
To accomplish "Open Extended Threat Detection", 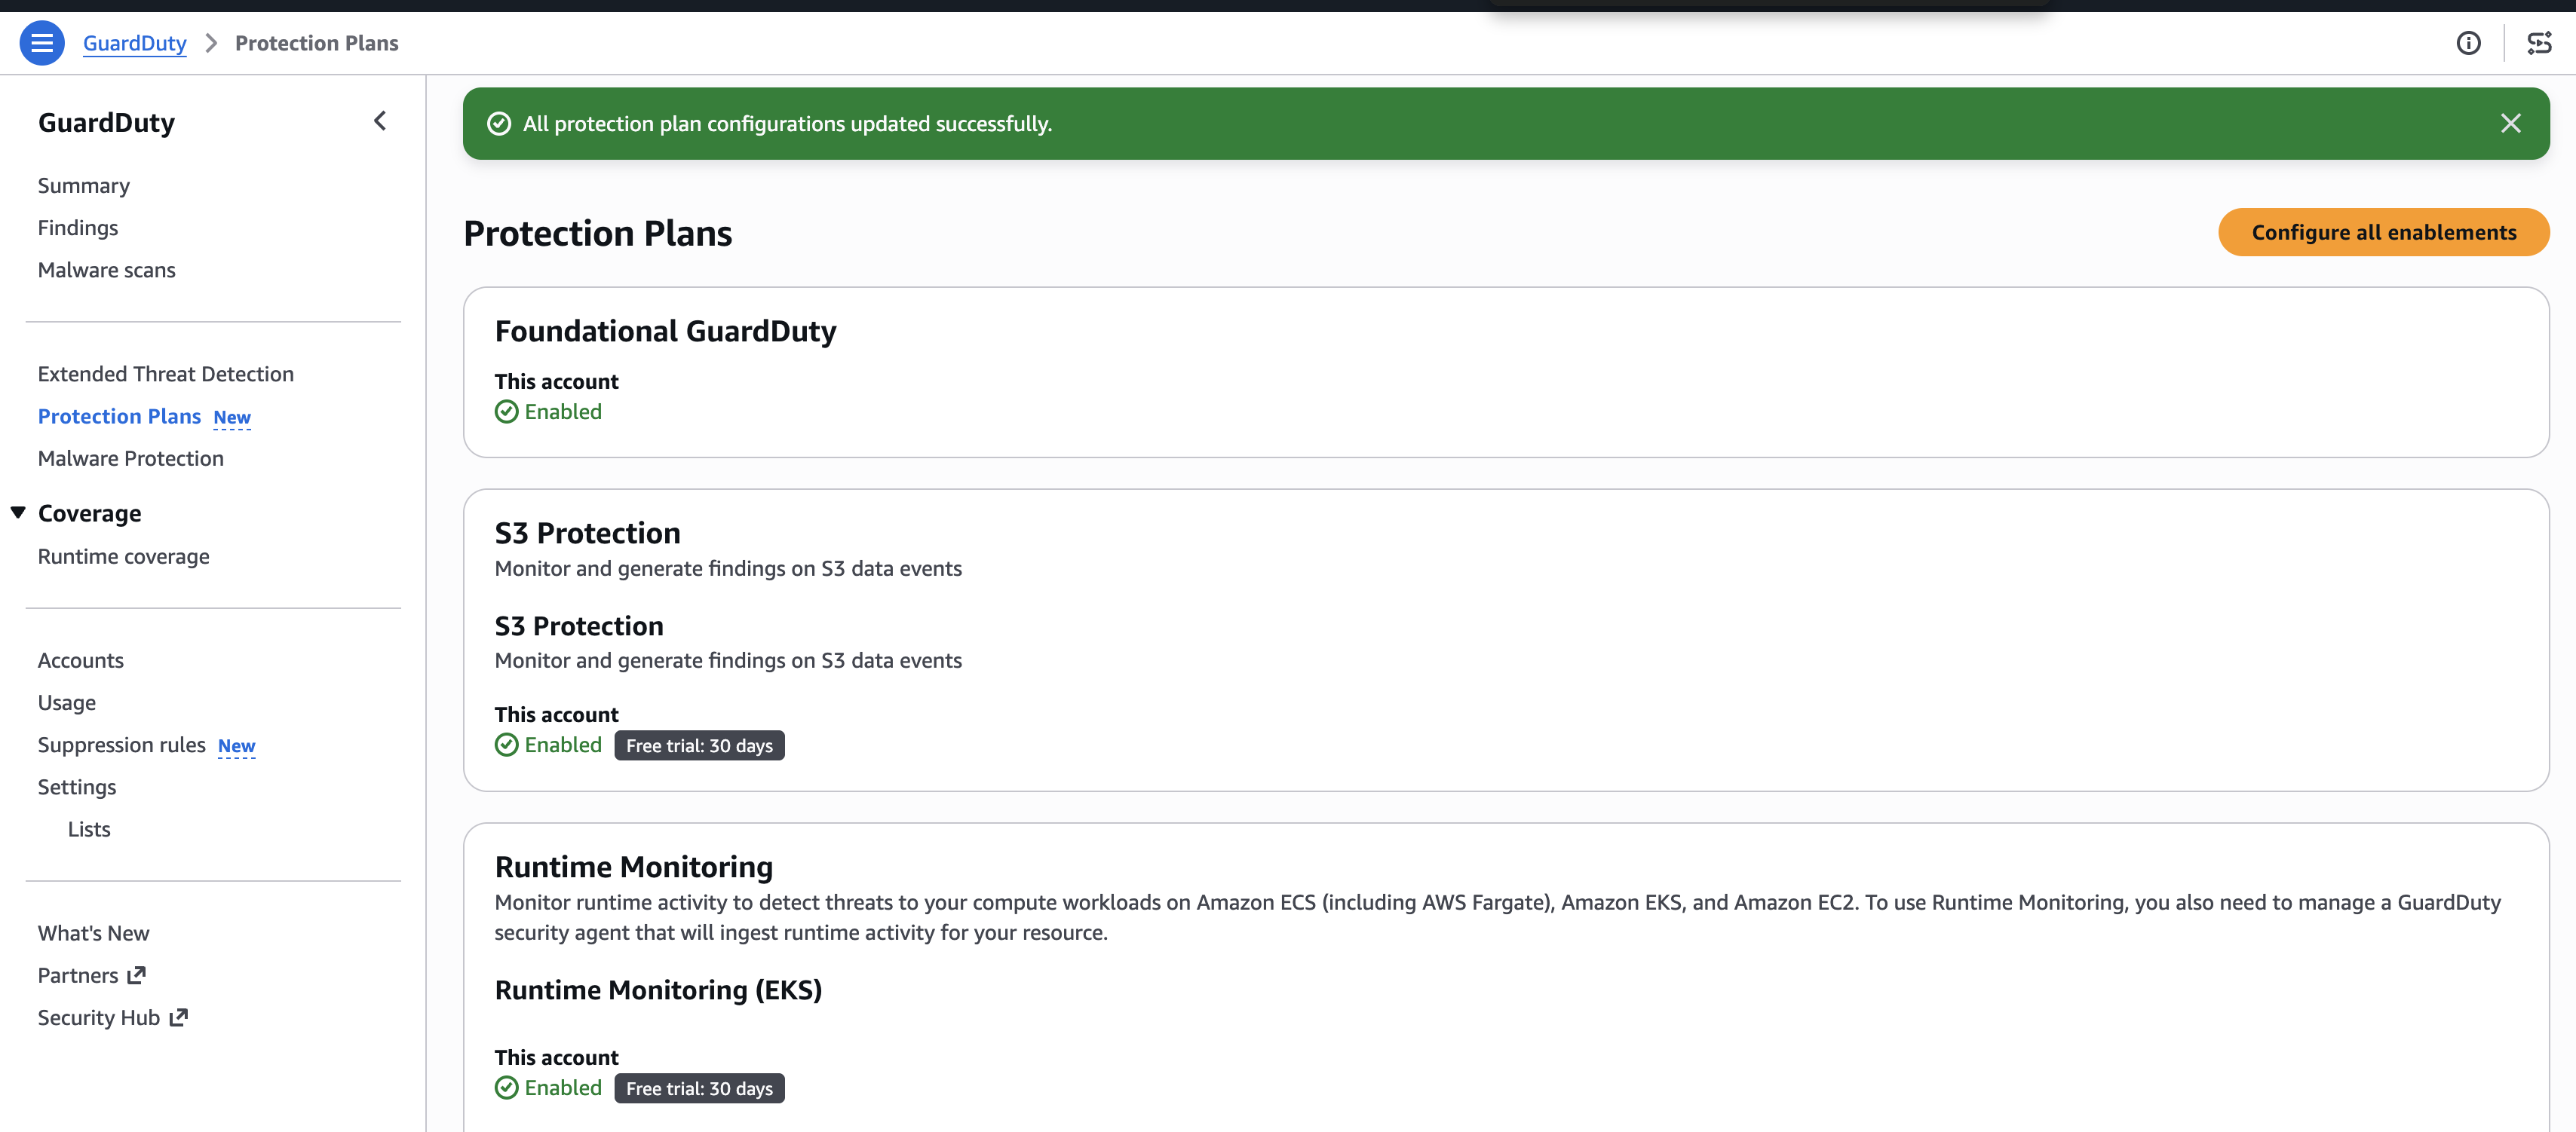I will [x=166, y=374].
